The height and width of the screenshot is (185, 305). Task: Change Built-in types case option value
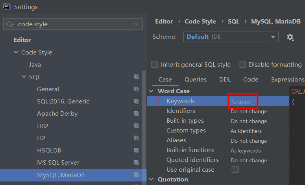[249, 121]
